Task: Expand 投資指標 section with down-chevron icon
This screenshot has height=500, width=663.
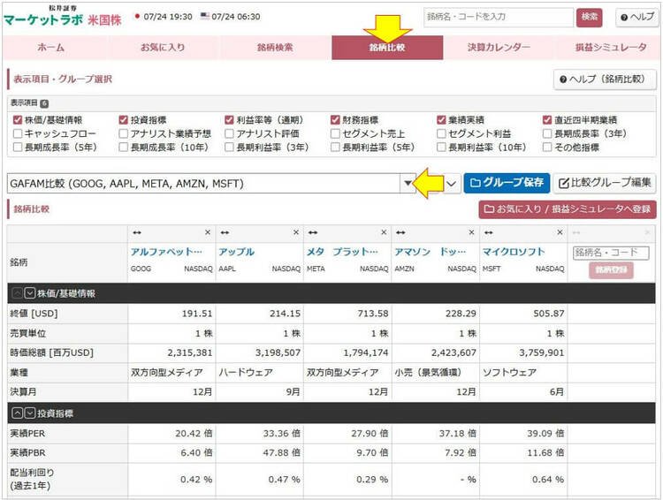Action: pyautogui.click(x=29, y=413)
